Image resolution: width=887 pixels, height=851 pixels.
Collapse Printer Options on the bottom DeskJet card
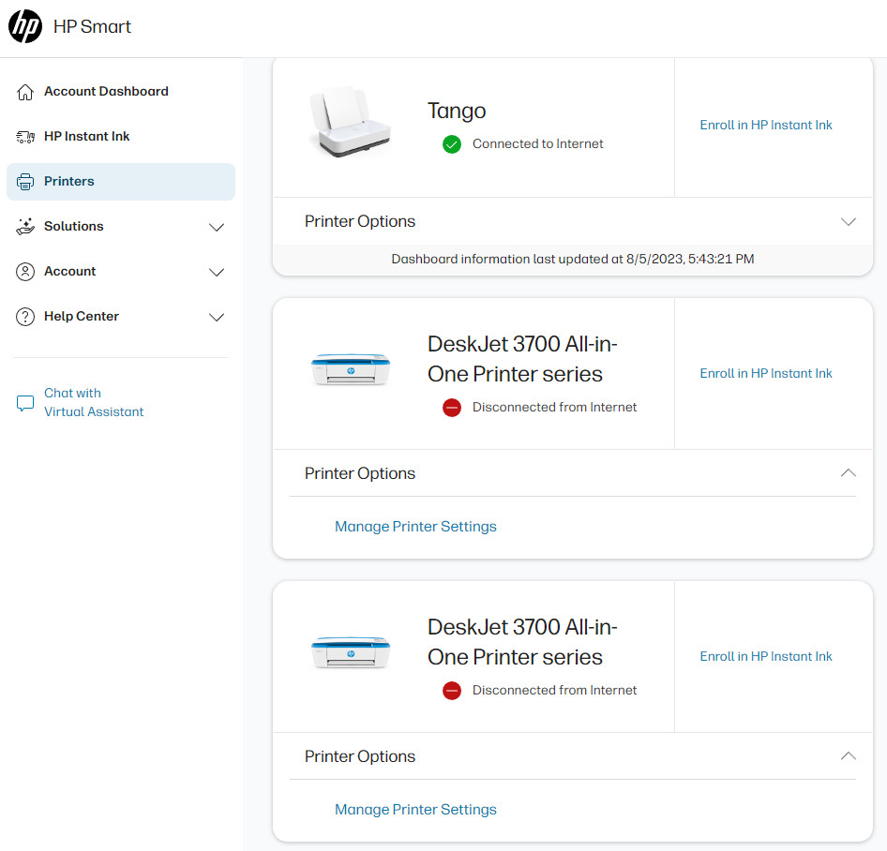(848, 756)
